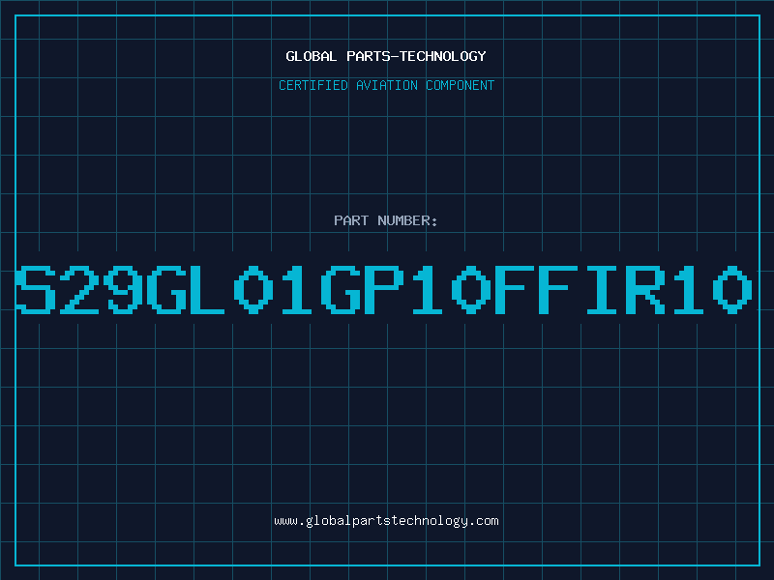Select the CERTIFIED AVIATION COMPONENT subtitle
Viewport: 774px width, 580px height.
coord(386,85)
